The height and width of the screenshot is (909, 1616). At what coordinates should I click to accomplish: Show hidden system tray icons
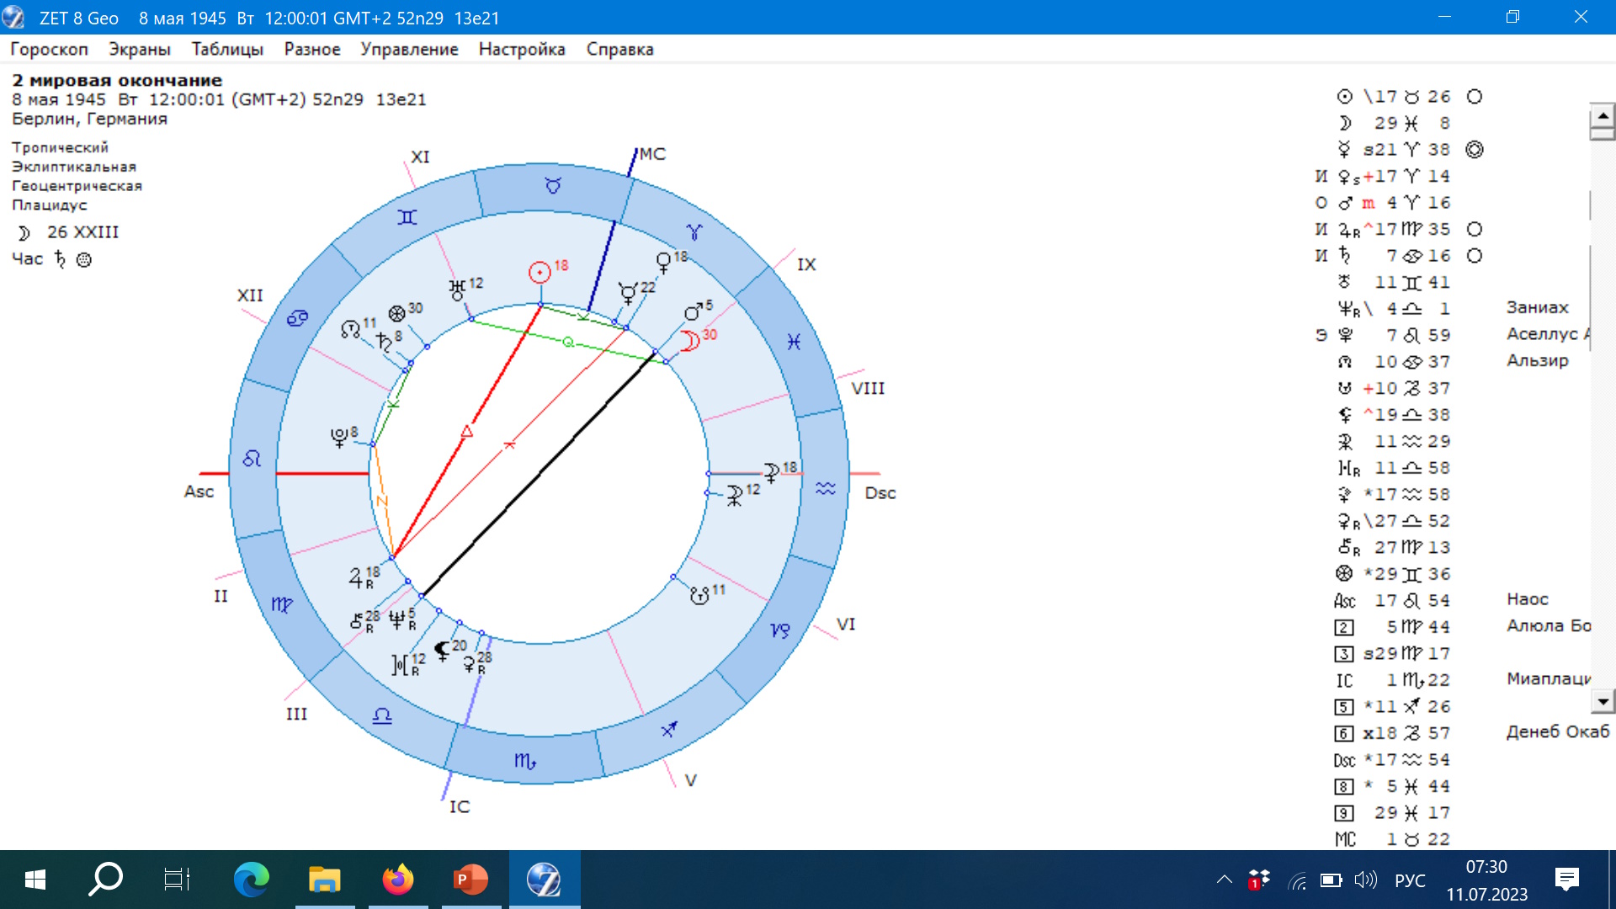coord(1224,880)
